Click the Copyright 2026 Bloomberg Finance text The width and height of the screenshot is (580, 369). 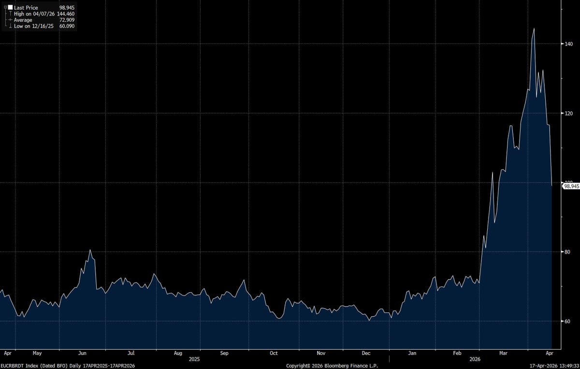click(x=333, y=366)
